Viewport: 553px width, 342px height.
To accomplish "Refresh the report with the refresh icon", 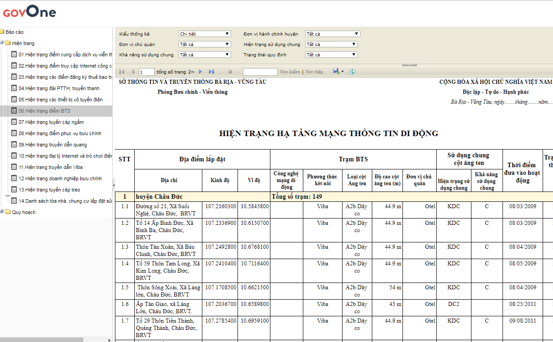I will click(352, 72).
